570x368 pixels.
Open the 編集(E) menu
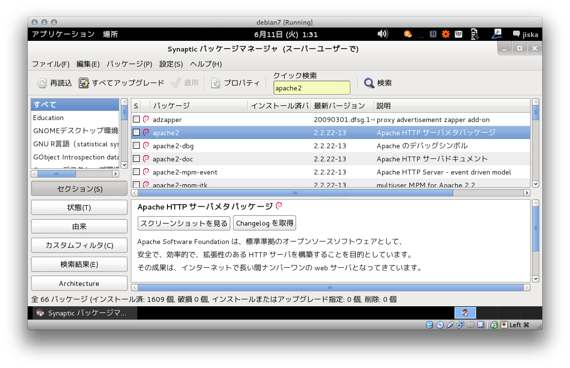(x=88, y=64)
